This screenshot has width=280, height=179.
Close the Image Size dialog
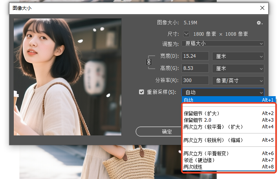pyautogui.click(x=262, y=8)
